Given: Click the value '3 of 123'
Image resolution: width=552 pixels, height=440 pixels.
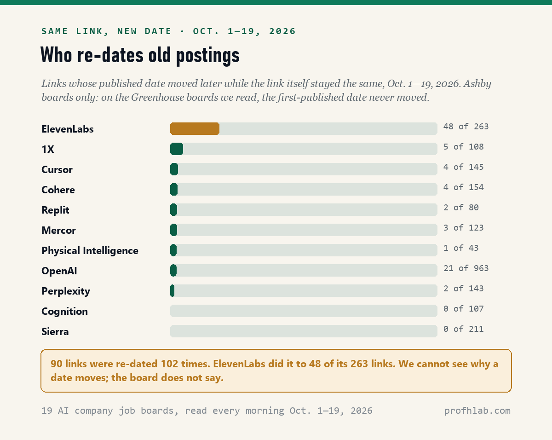Looking at the screenshot, I should point(464,228).
